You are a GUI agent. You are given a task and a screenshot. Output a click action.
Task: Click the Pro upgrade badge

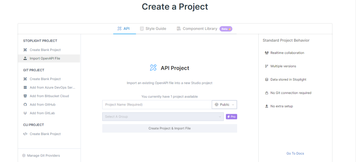(231, 117)
